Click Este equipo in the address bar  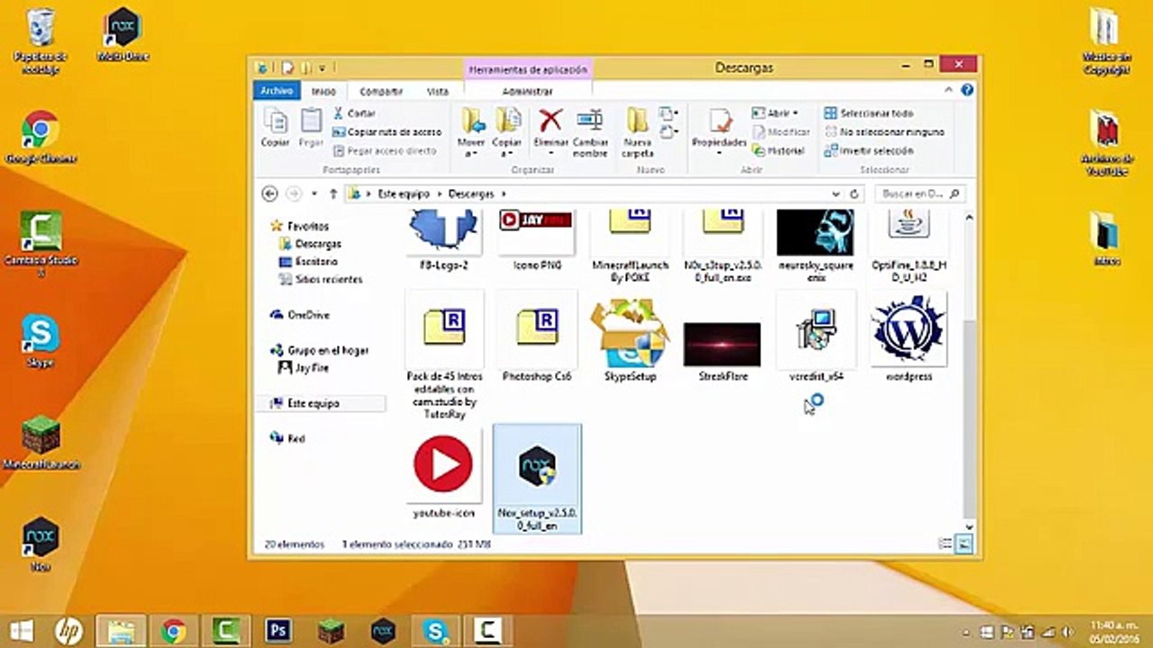pyautogui.click(x=403, y=193)
